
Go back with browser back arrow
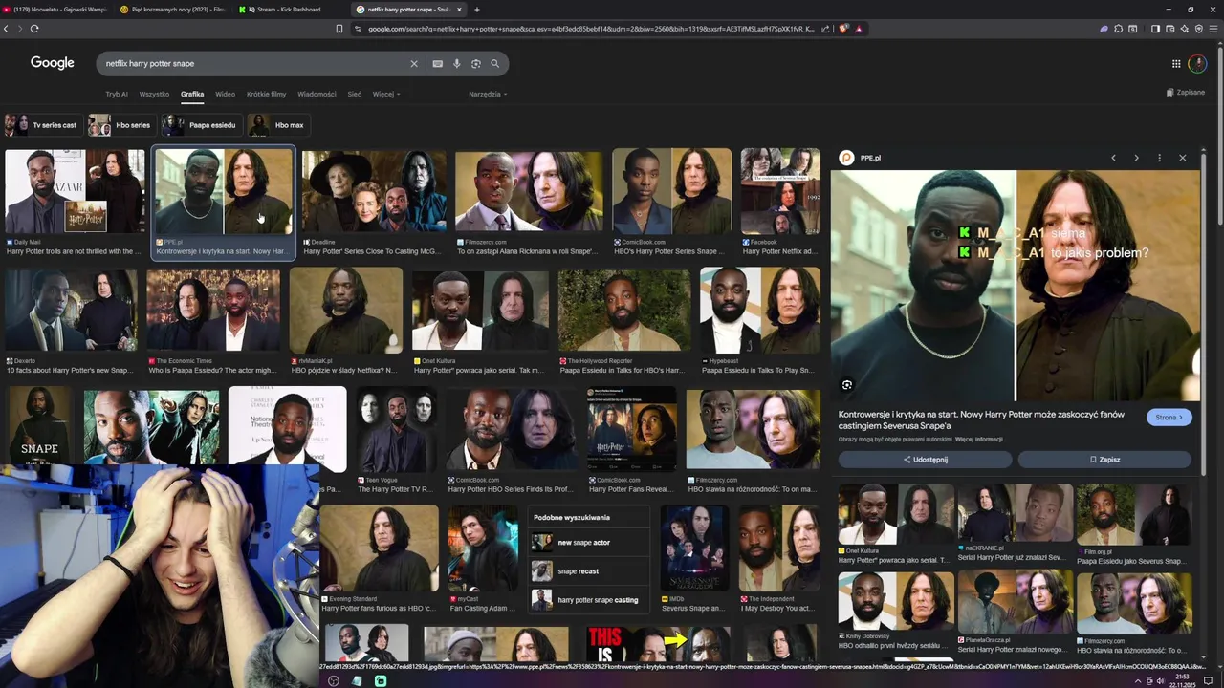coord(6,29)
